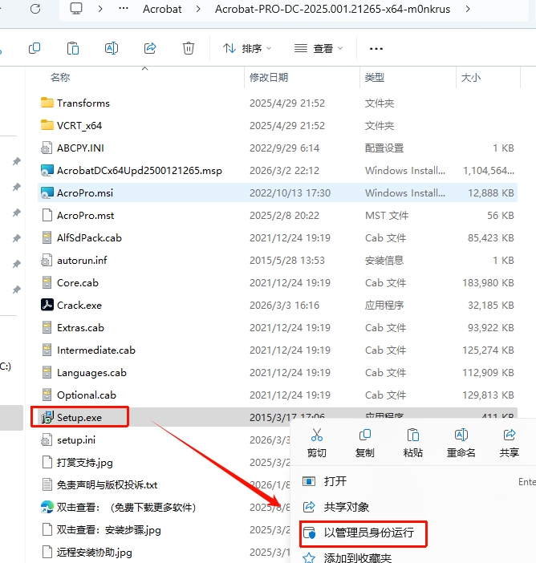The image size is (536, 563).
Task: Click the Languages.cab size 112,909 KB
Action: (x=488, y=372)
